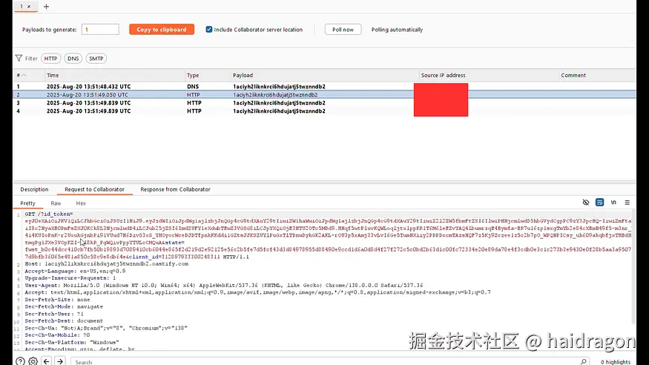The height and width of the screenshot is (365, 649).
Task: Click the filter funnel icon
Action: pyautogui.click(x=19, y=59)
